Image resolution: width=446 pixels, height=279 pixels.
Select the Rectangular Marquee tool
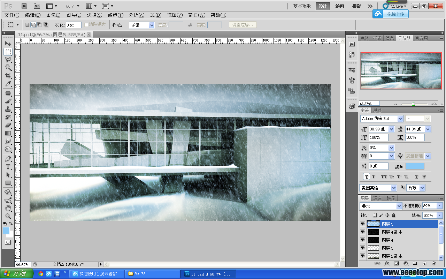[x=8, y=52]
